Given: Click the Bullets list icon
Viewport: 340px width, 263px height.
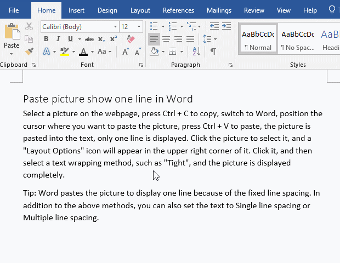Looking at the screenshot, I should (154, 26).
